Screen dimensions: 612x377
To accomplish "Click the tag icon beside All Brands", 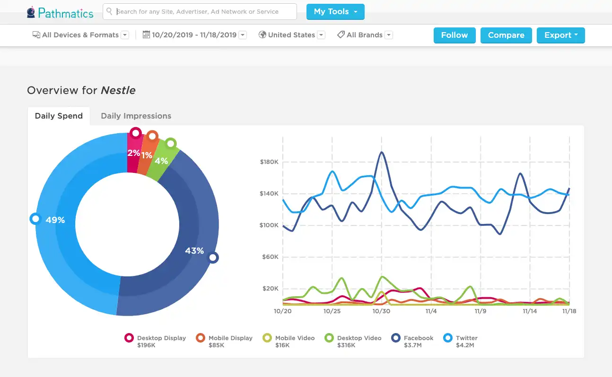I will tap(341, 35).
